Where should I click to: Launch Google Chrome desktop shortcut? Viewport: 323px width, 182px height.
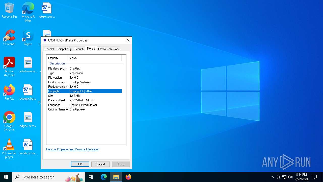click(9, 121)
